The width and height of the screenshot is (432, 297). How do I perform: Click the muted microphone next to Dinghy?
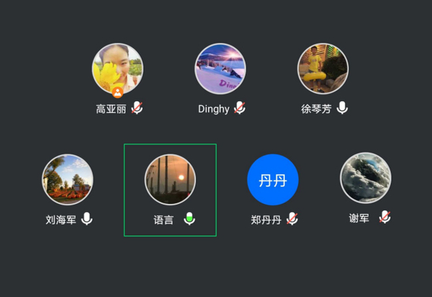pos(240,108)
